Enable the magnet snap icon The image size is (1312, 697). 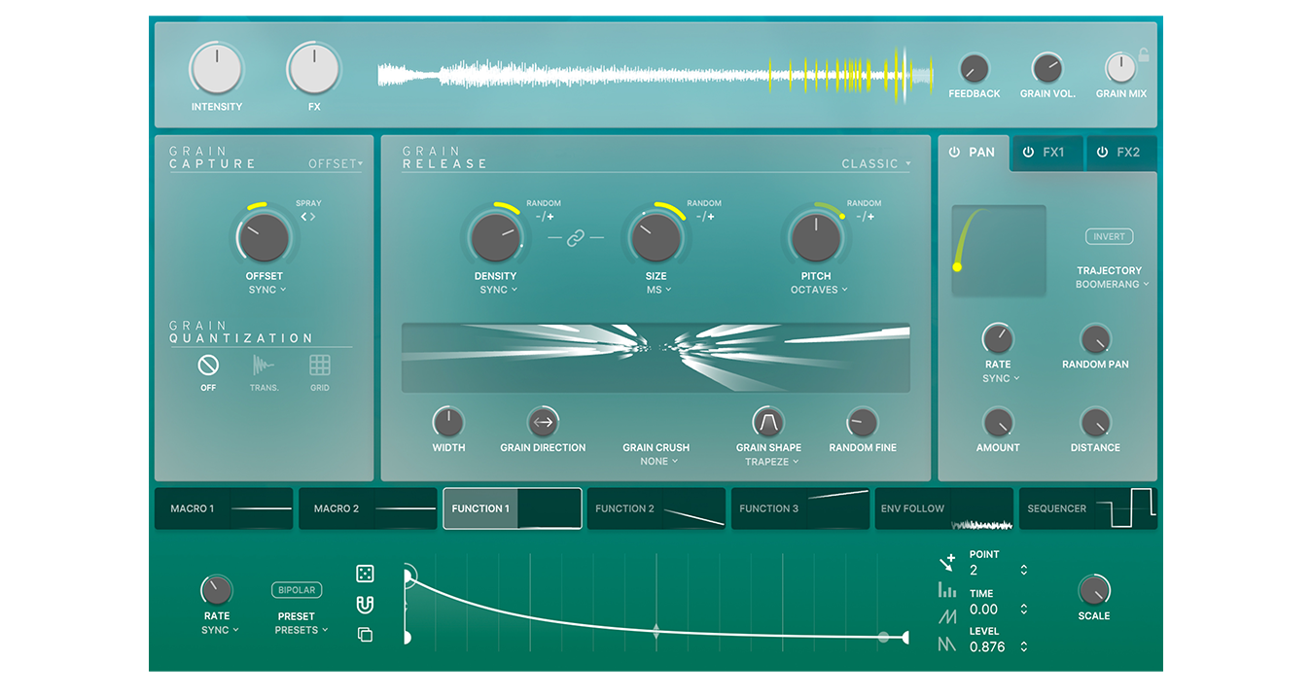[365, 605]
